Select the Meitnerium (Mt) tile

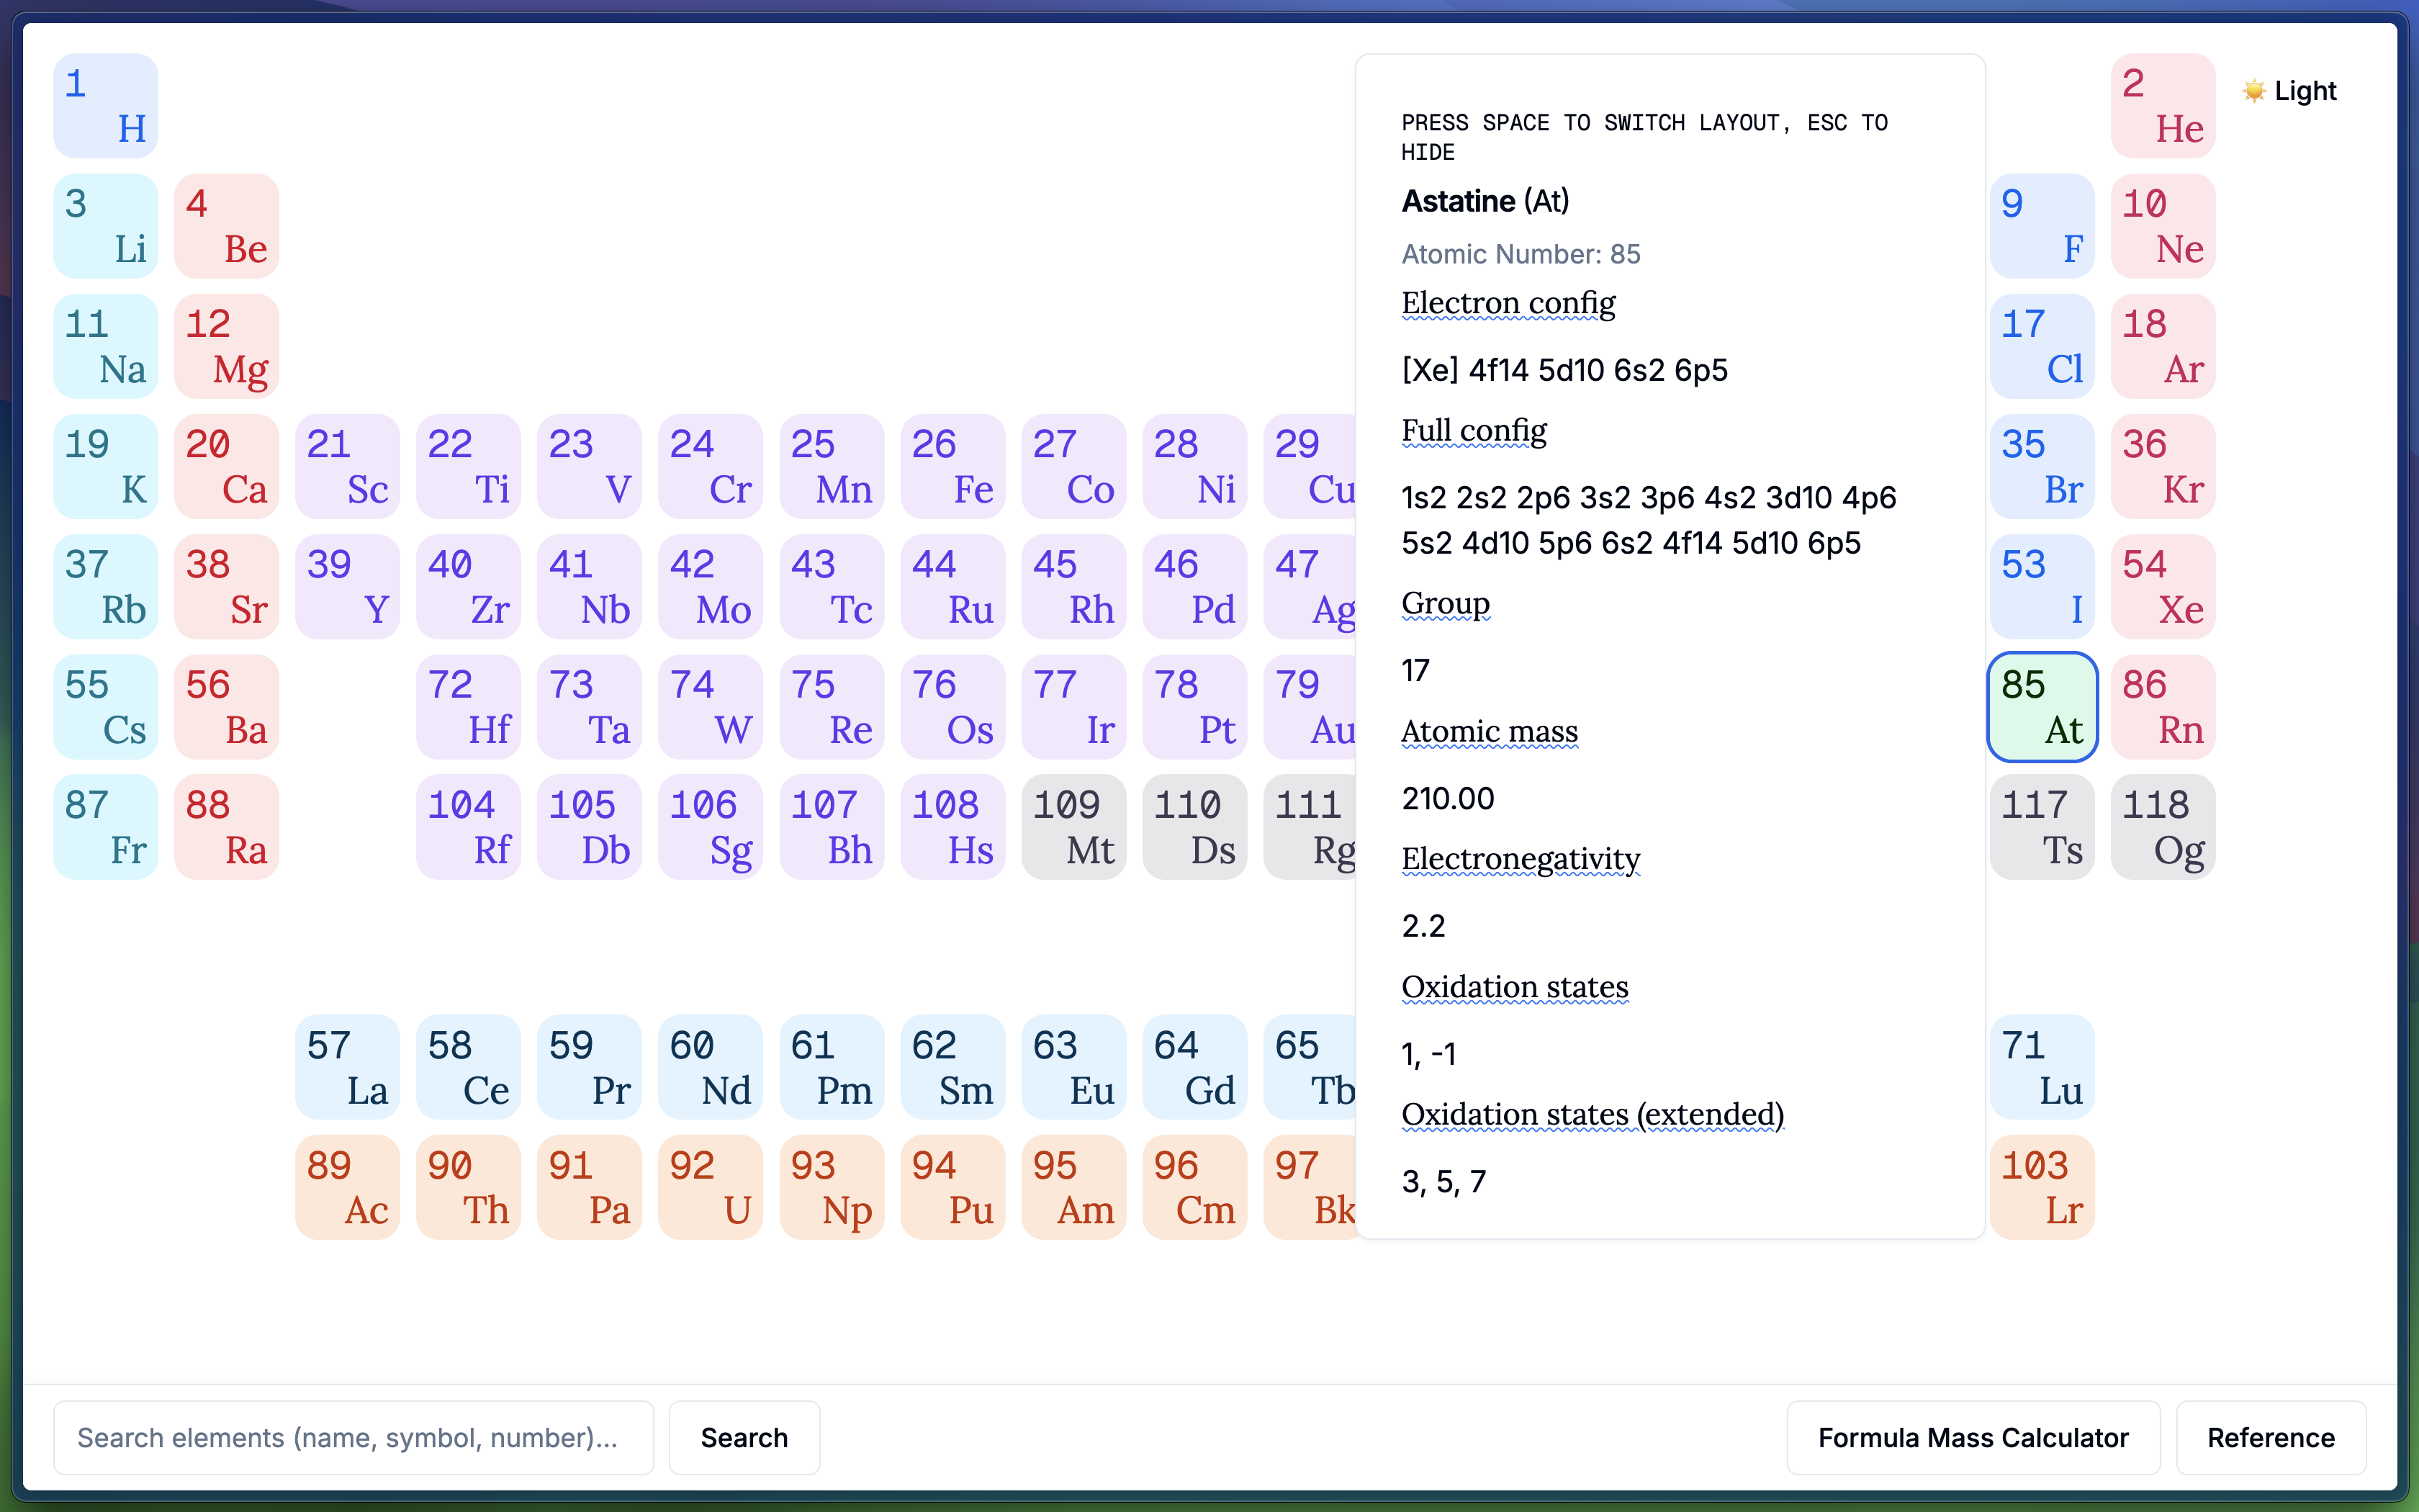(1073, 827)
